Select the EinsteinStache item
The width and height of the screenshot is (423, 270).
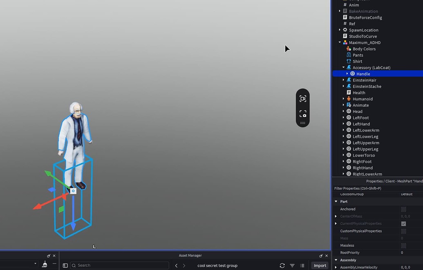click(367, 86)
